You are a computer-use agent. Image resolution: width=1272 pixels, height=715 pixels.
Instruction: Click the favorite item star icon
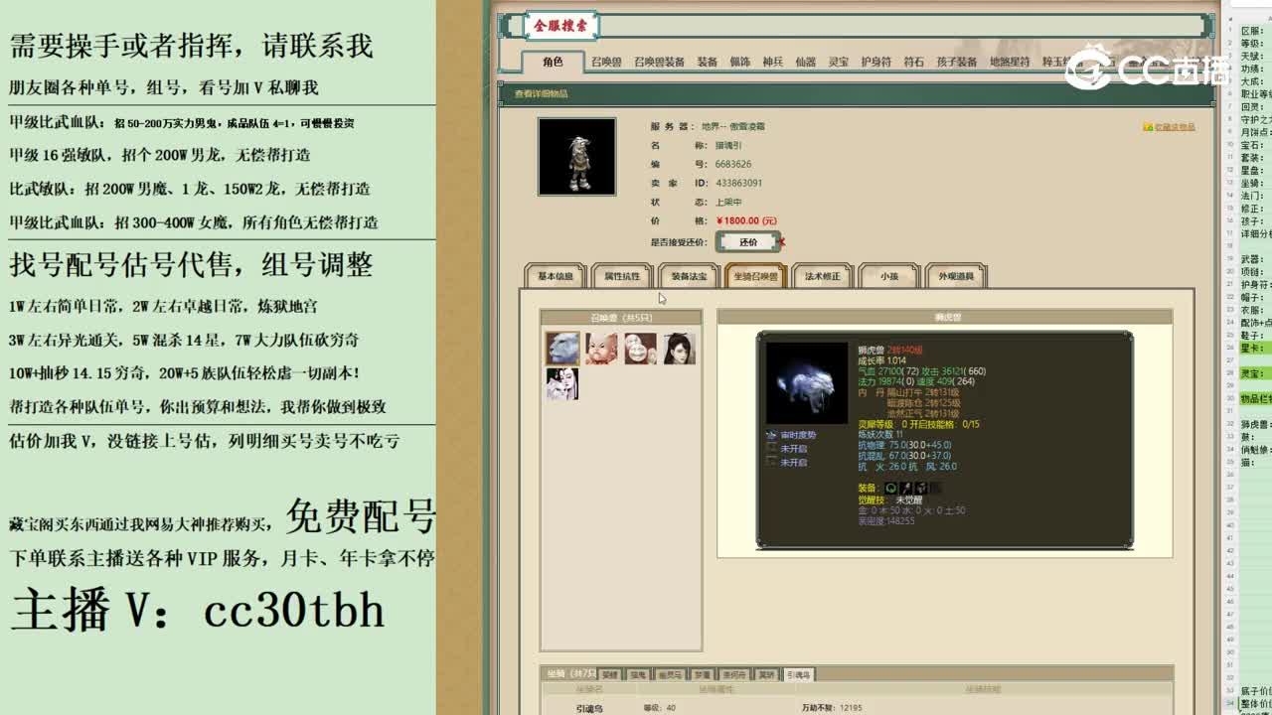(x=1148, y=127)
